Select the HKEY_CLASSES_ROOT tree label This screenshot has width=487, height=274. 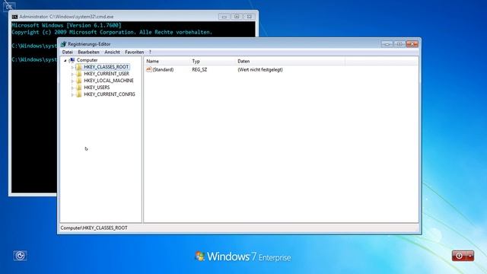(107, 67)
